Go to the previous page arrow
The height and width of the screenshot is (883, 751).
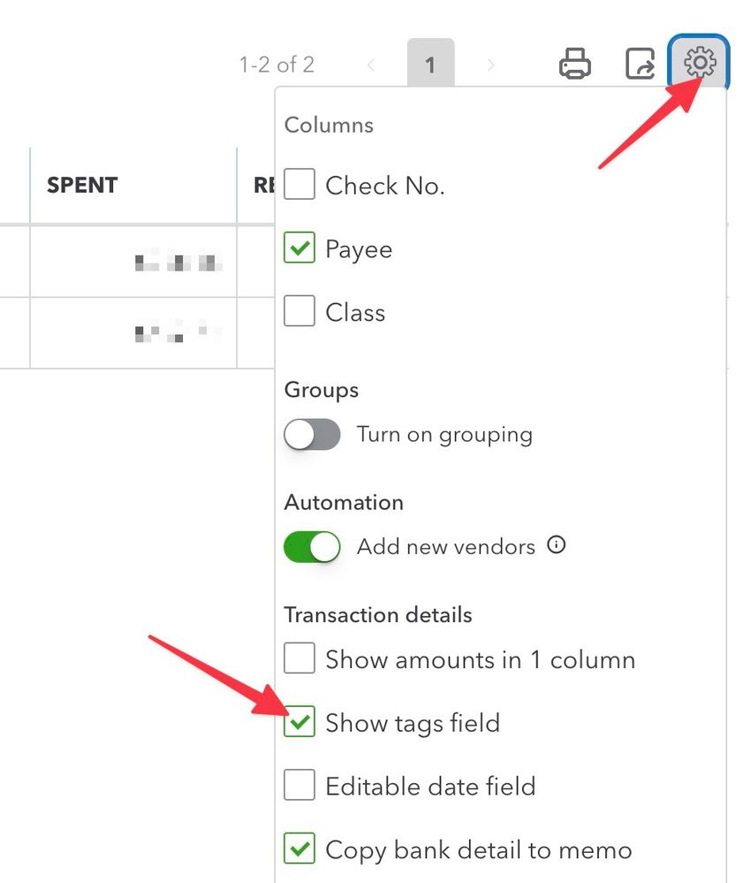(371, 65)
